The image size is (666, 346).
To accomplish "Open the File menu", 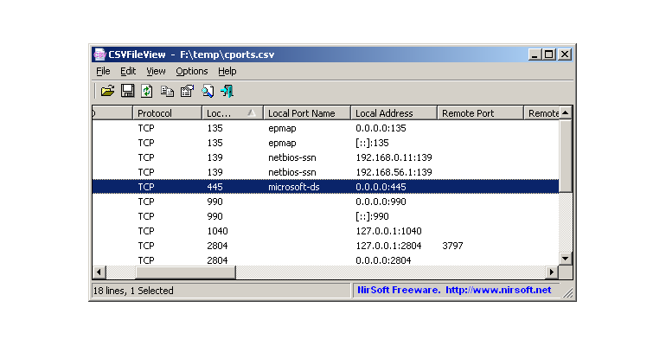I will (x=103, y=71).
